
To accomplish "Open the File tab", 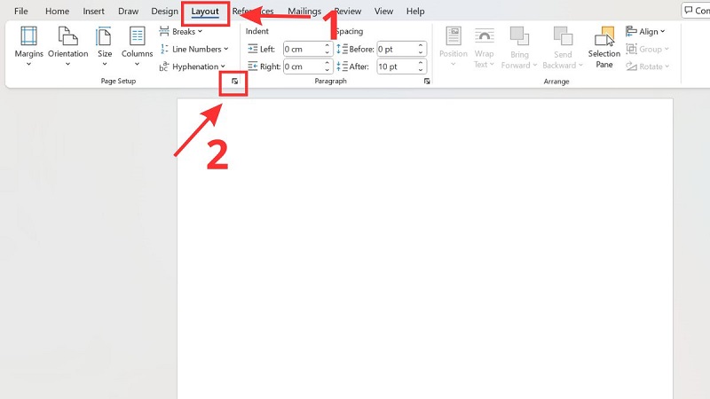I will [20, 12].
